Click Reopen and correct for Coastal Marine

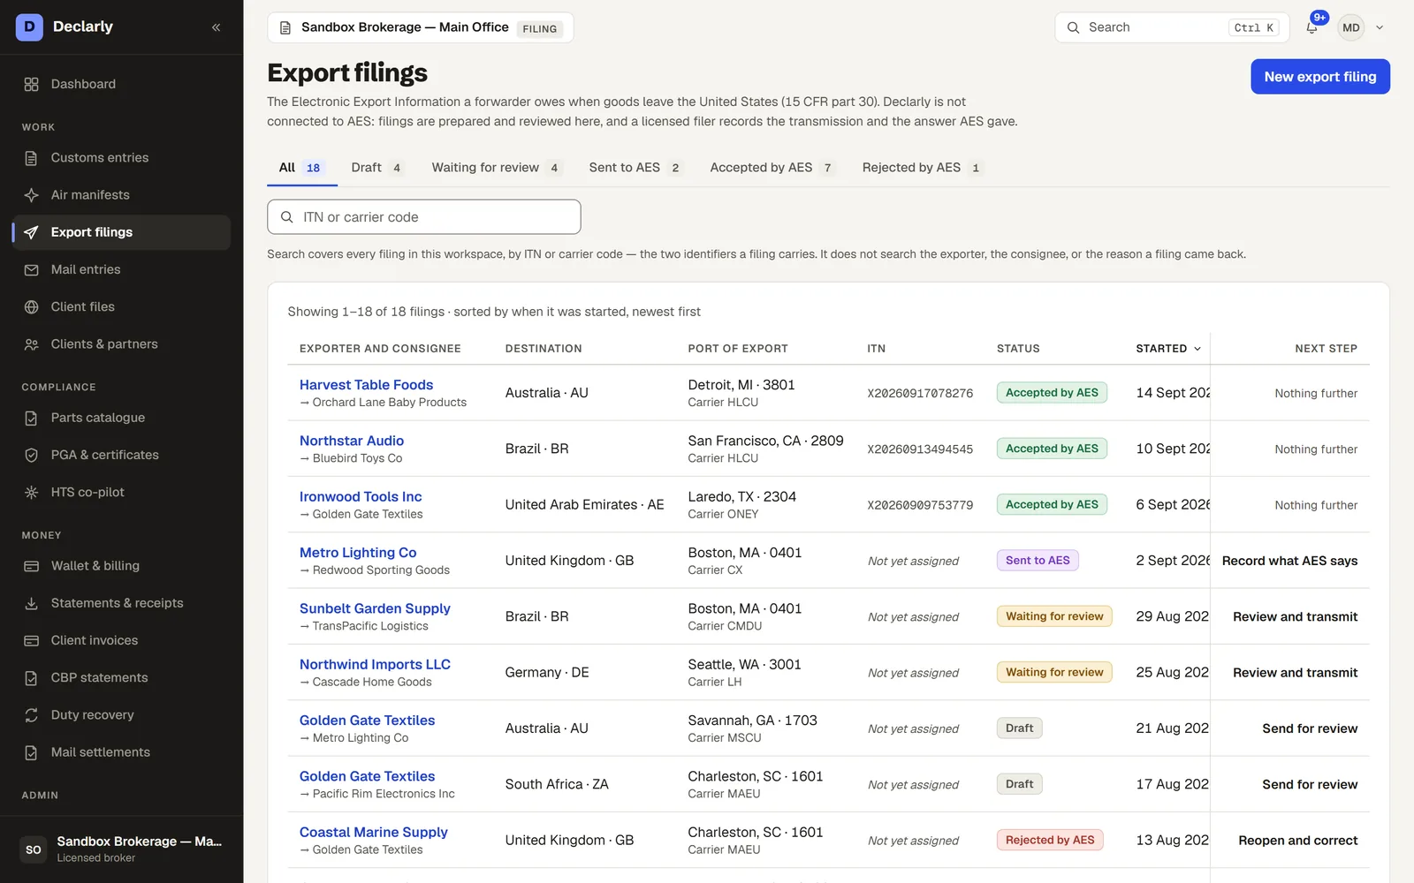[x=1297, y=841]
